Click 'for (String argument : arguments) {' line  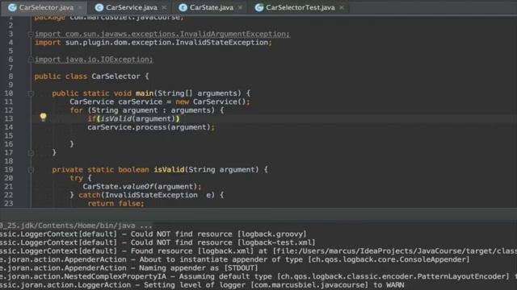[x=147, y=110]
